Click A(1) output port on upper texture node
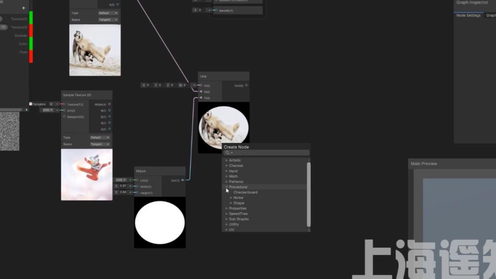 click(118, 4)
